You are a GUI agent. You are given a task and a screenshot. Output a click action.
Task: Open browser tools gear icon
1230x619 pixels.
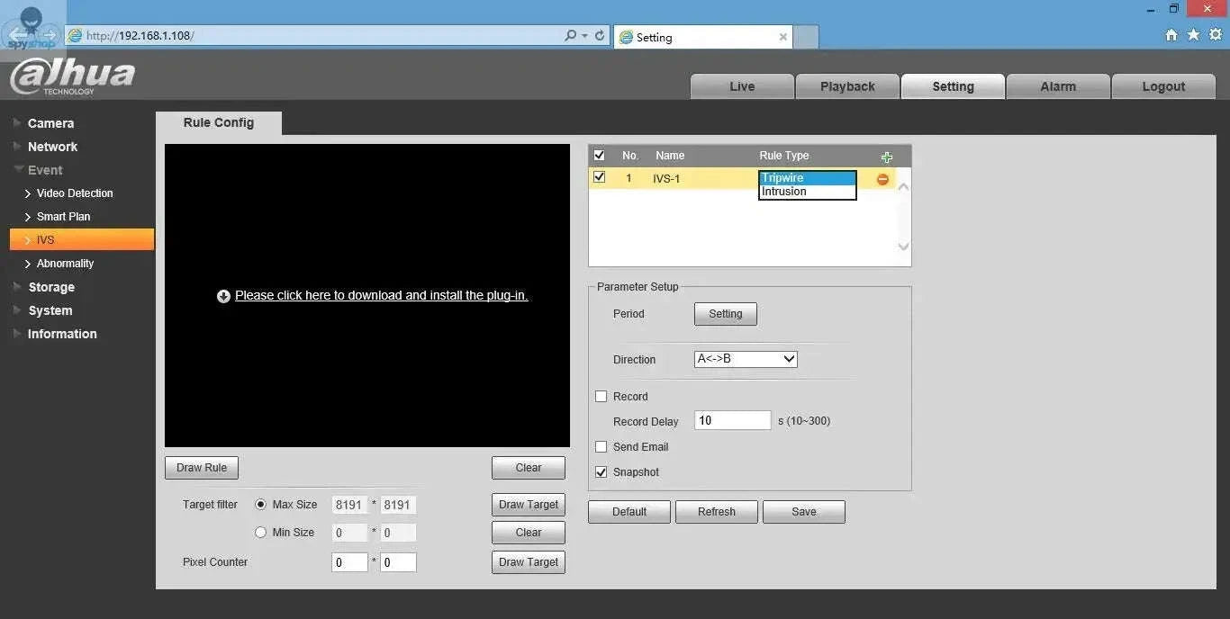pos(1216,35)
